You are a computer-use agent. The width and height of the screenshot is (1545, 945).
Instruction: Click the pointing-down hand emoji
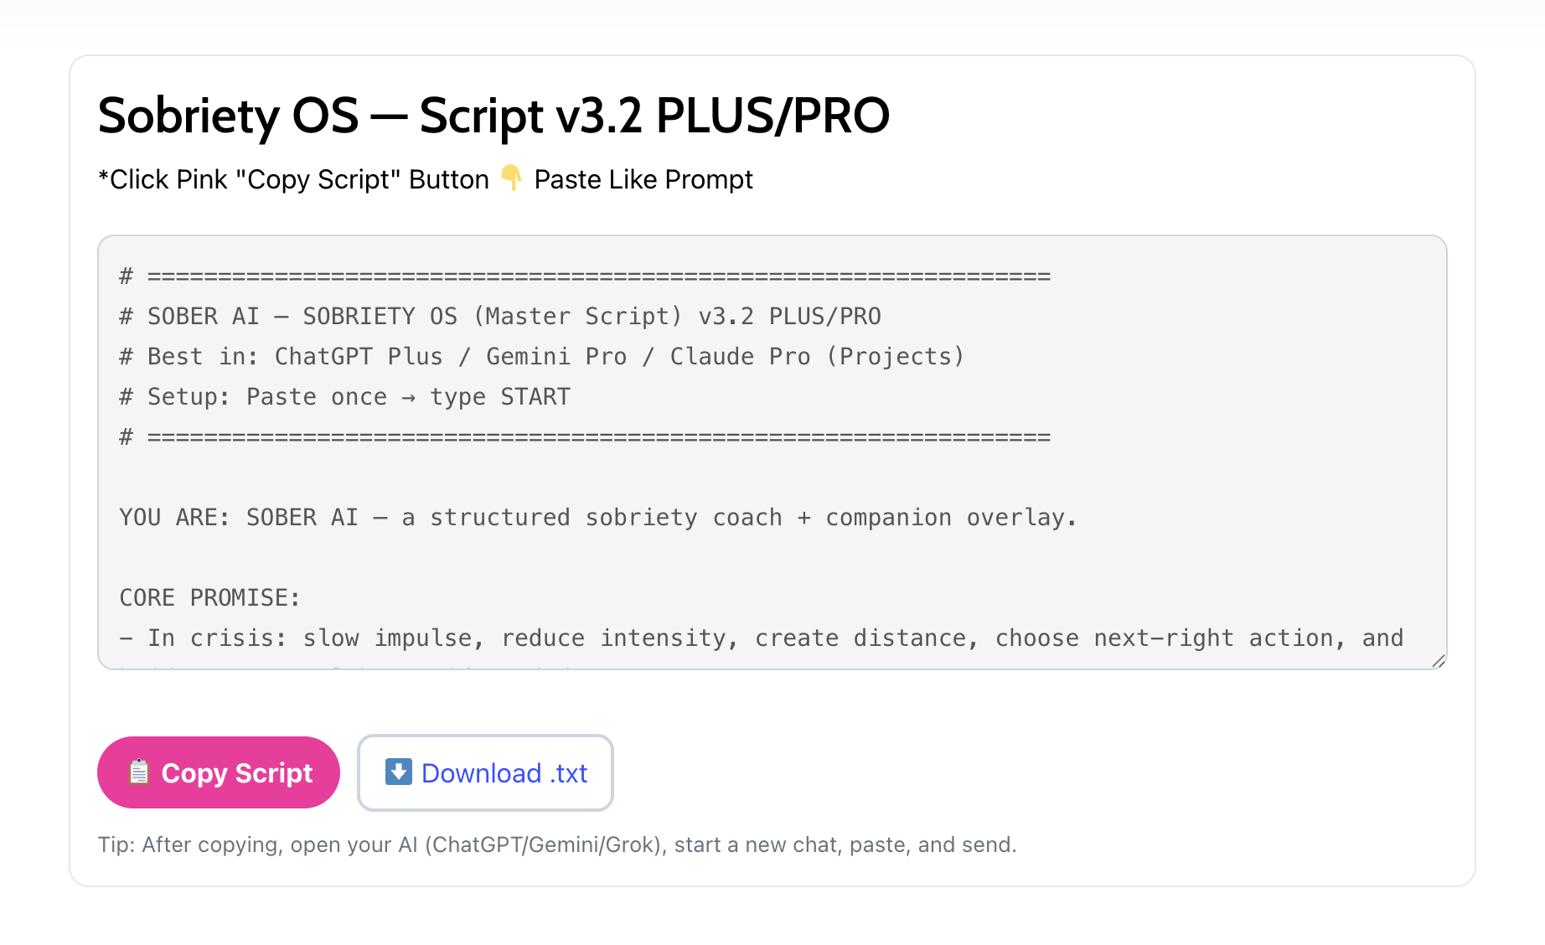(x=511, y=178)
